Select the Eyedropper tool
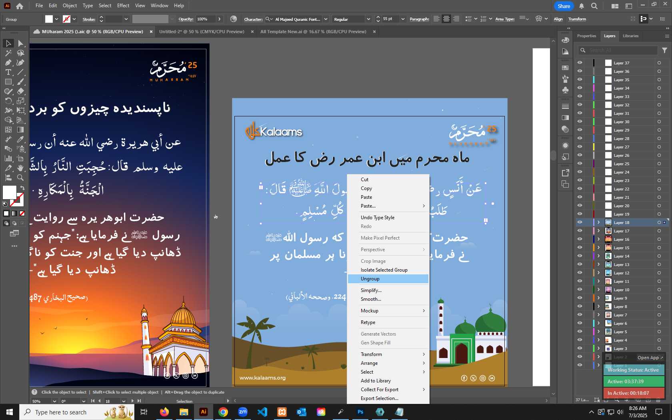The image size is (672, 420). tap(20, 139)
